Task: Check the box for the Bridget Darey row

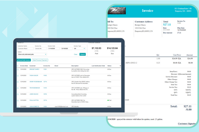Action: point(18,69)
